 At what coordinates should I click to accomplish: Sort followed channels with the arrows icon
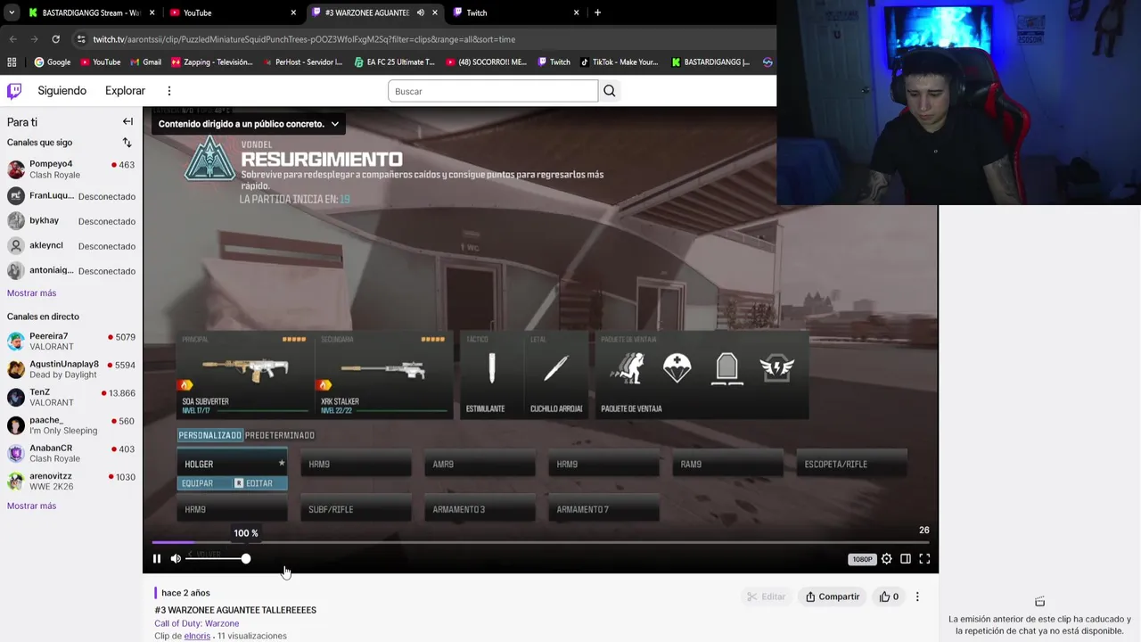point(127,143)
